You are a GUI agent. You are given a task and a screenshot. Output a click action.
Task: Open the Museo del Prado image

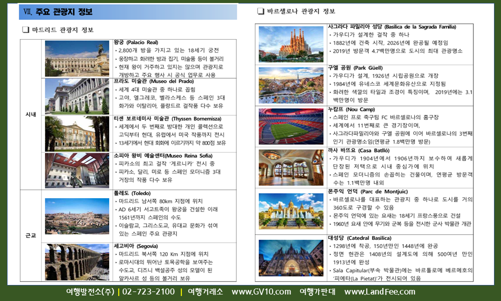(77, 96)
